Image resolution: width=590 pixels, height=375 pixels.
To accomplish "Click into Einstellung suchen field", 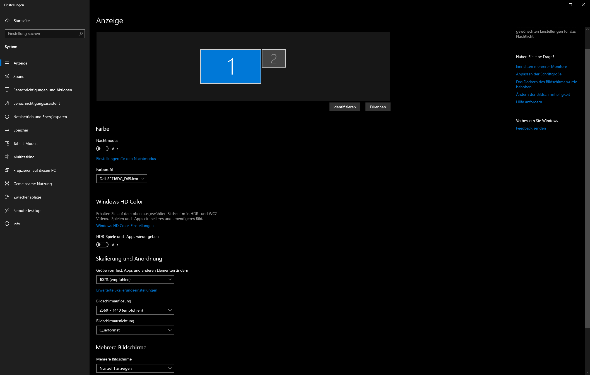I will click(x=42, y=34).
